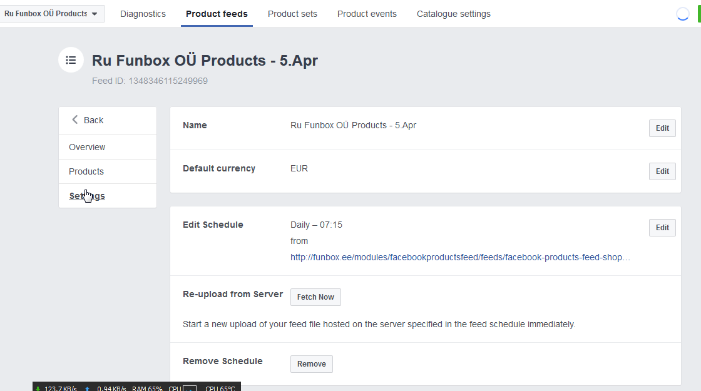Select Settings in the sidebar
The image size is (701, 391).
click(x=87, y=196)
